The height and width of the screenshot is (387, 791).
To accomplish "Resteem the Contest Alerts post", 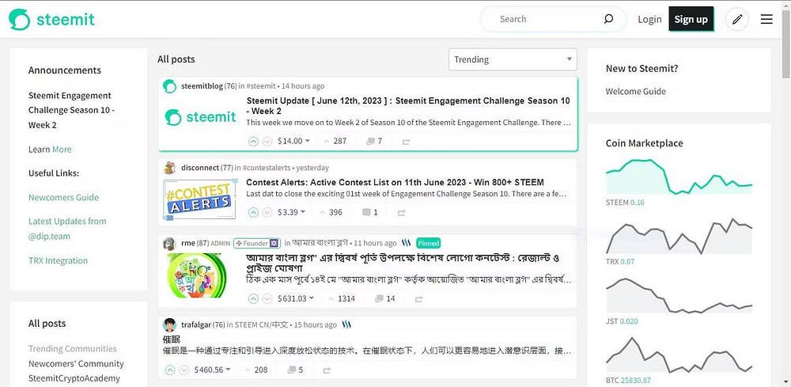I will click(401, 213).
